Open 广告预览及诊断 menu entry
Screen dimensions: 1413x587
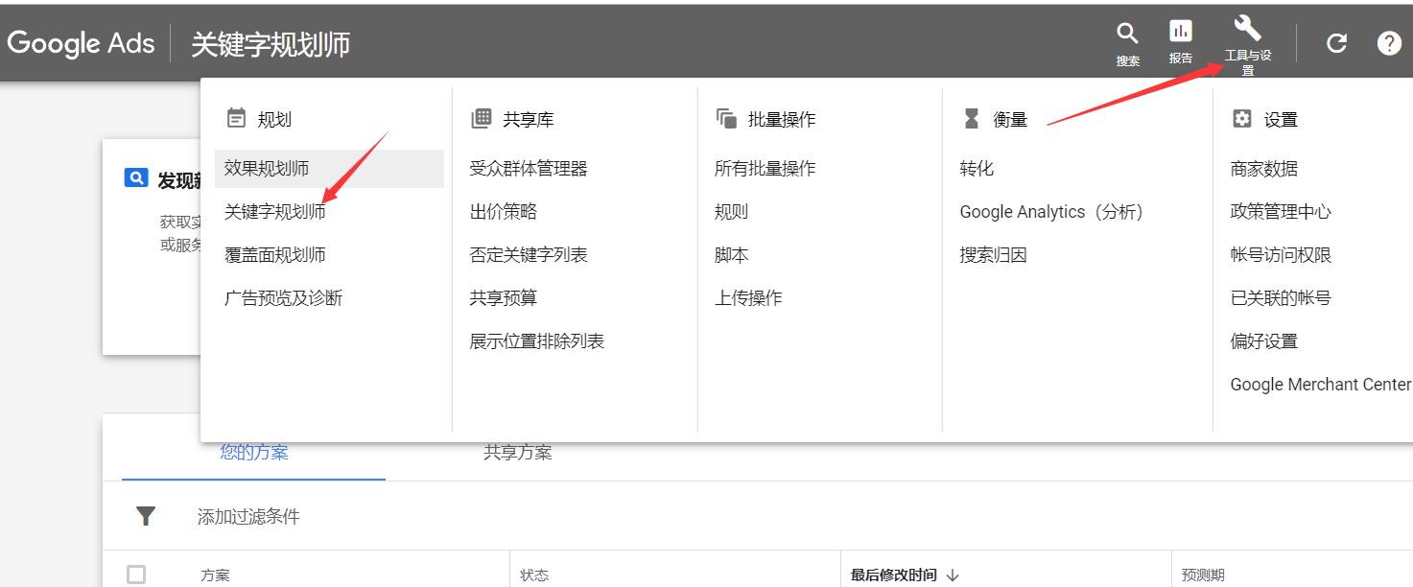pyautogui.click(x=283, y=298)
